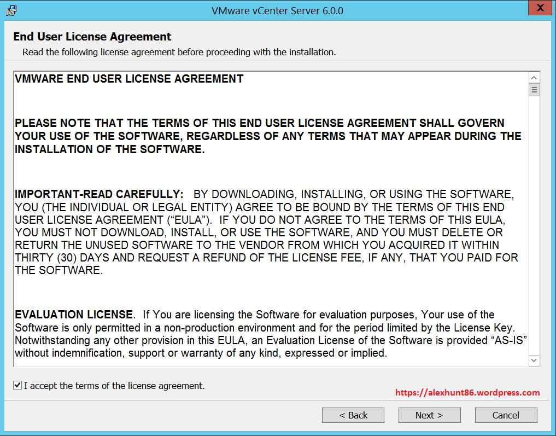Close the installer window with X

540,8
